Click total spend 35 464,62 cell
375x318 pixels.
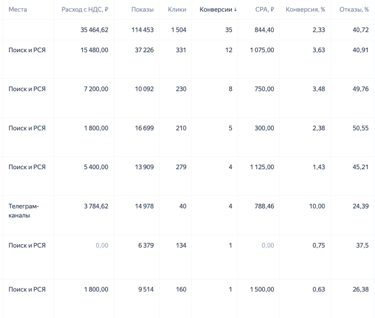click(94, 30)
